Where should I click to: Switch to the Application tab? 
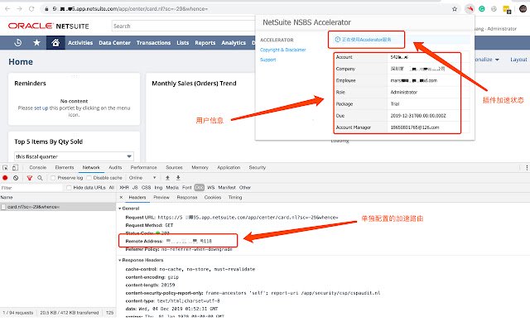[229, 167]
